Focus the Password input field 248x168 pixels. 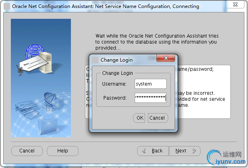pyautogui.click(x=150, y=98)
